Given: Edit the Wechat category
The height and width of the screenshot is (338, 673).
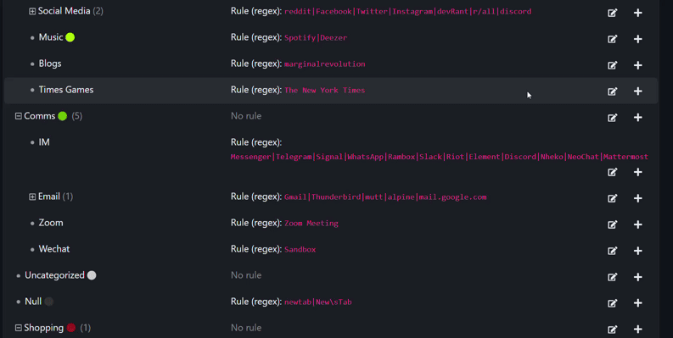Looking at the screenshot, I should point(613,251).
